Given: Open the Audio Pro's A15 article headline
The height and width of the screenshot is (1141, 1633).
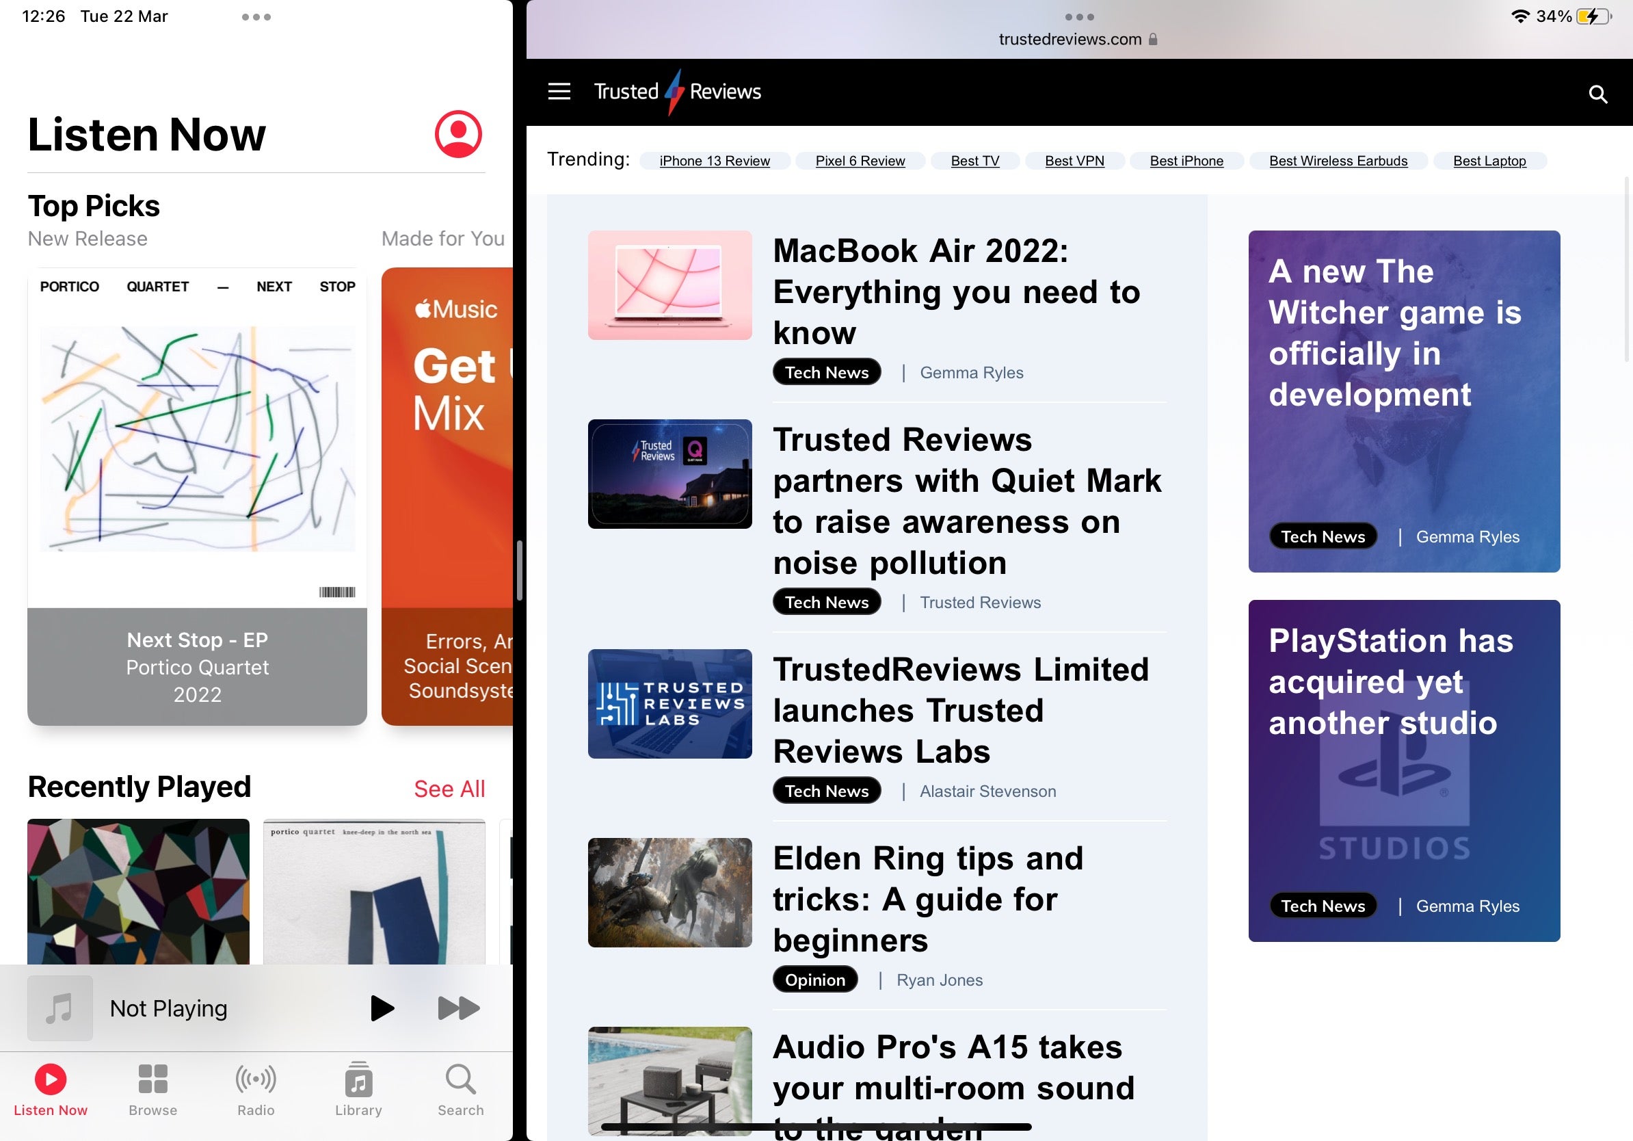Looking at the screenshot, I should [953, 1086].
